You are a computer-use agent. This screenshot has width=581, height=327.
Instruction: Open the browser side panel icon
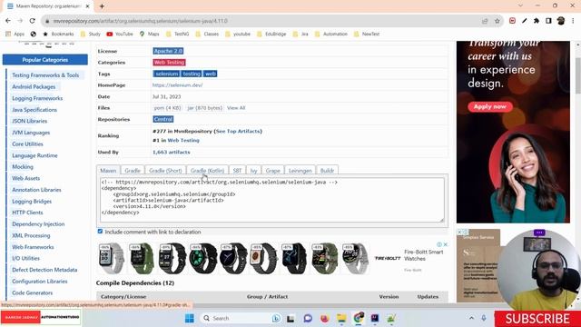pos(548,21)
